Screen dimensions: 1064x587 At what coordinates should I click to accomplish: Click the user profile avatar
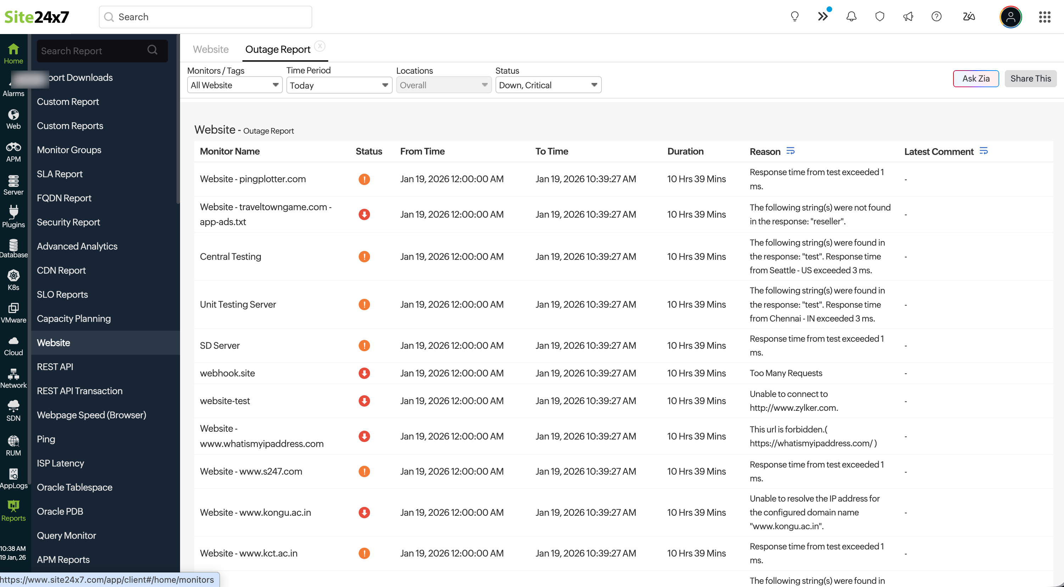(x=1010, y=17)
